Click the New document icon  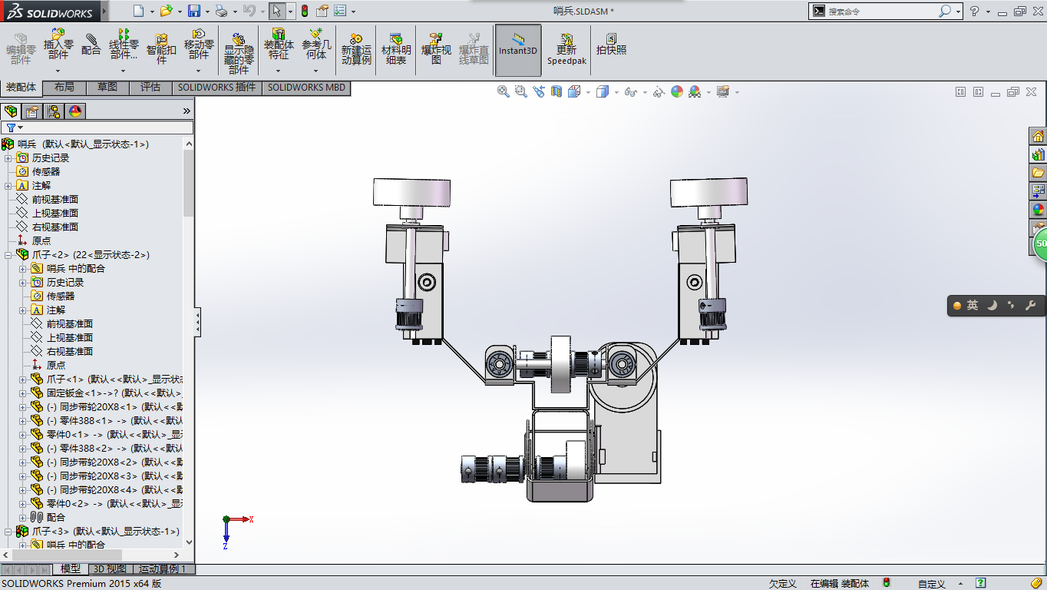[137, 11]
